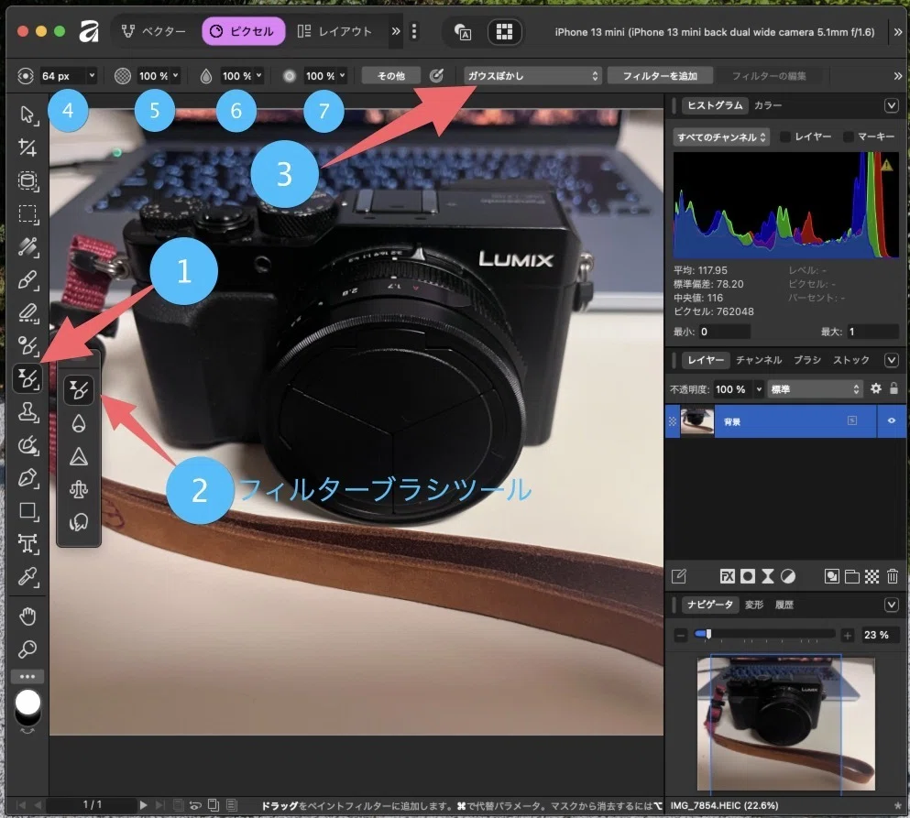Click the その他 button
This screenshot has height=818, width=910.
[x=391, y=76]
